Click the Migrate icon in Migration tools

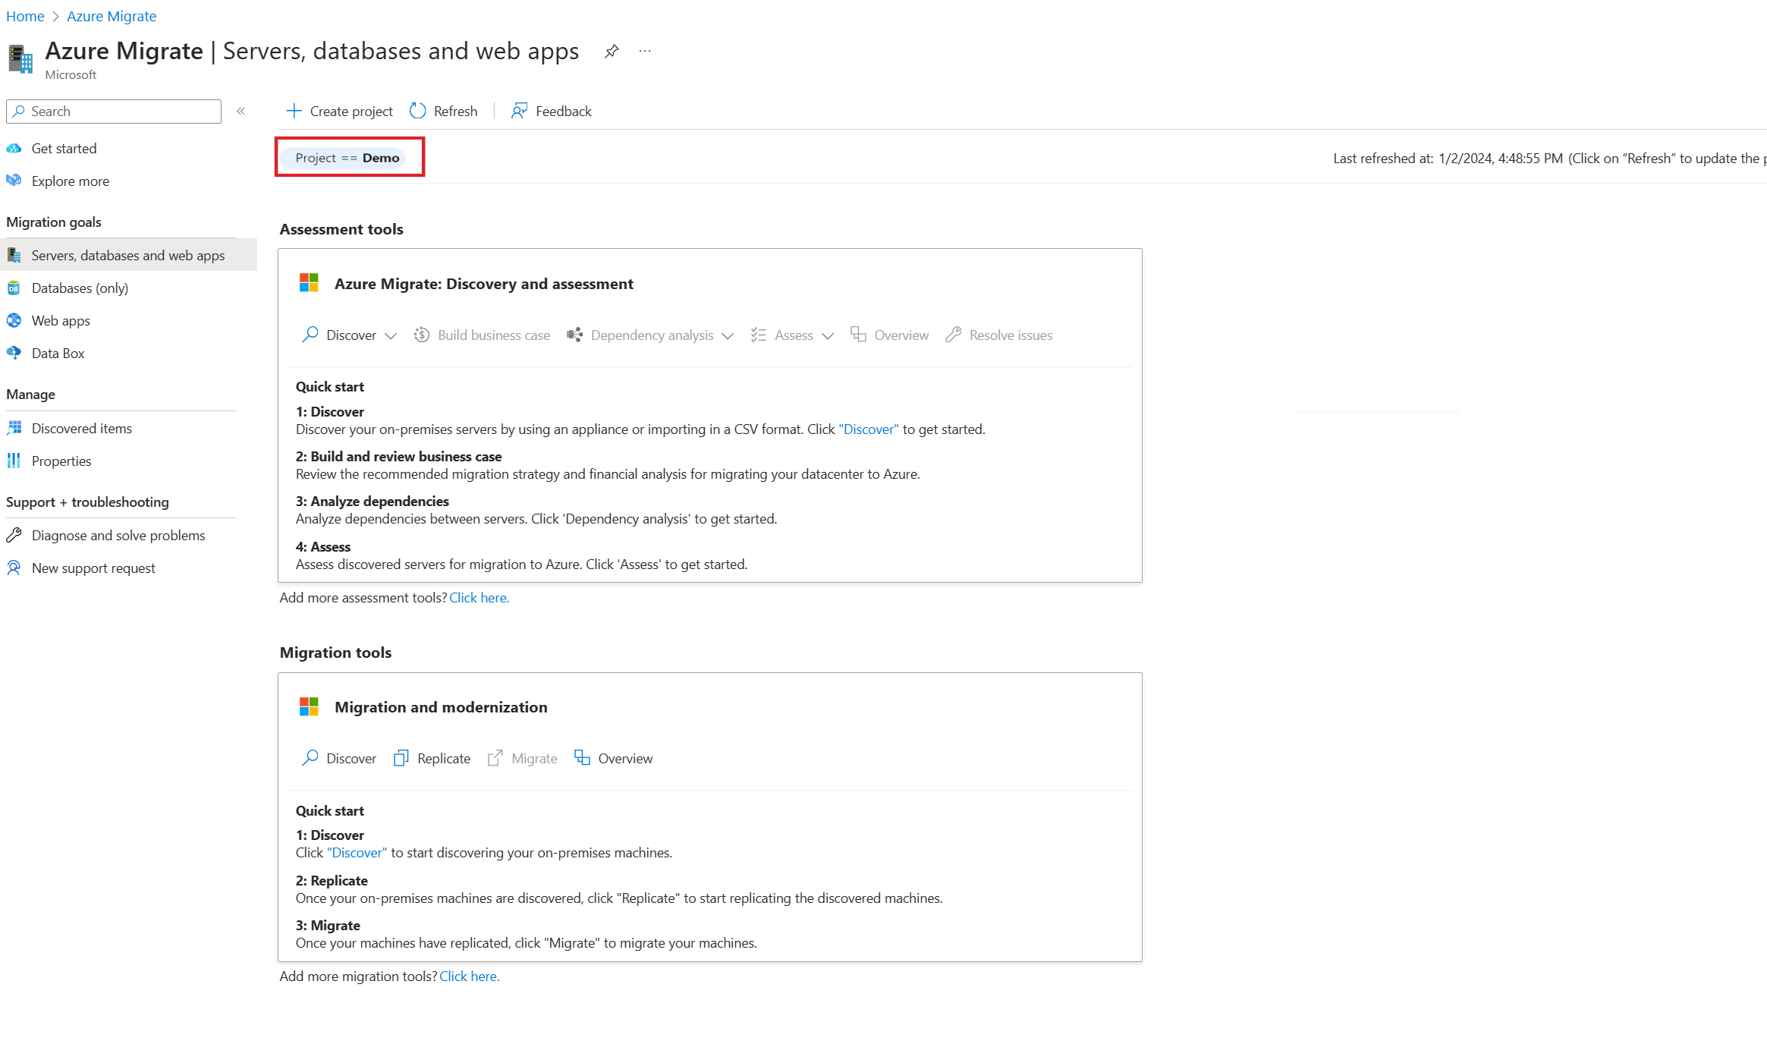[495, 757]
